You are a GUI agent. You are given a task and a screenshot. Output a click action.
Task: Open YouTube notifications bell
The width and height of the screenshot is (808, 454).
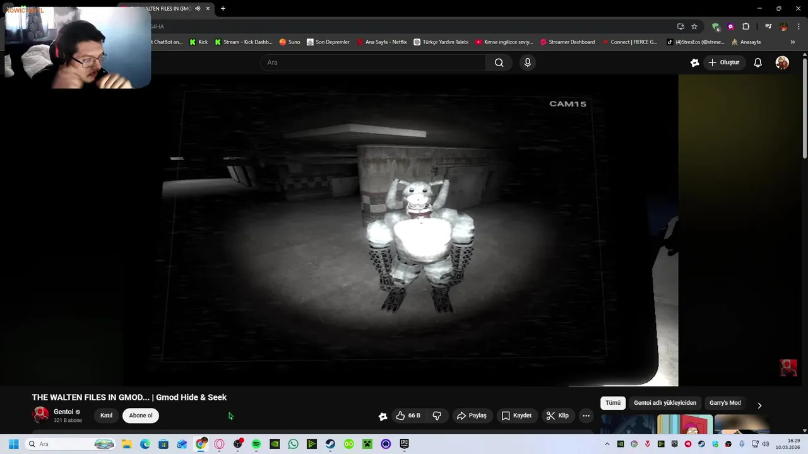757,62
